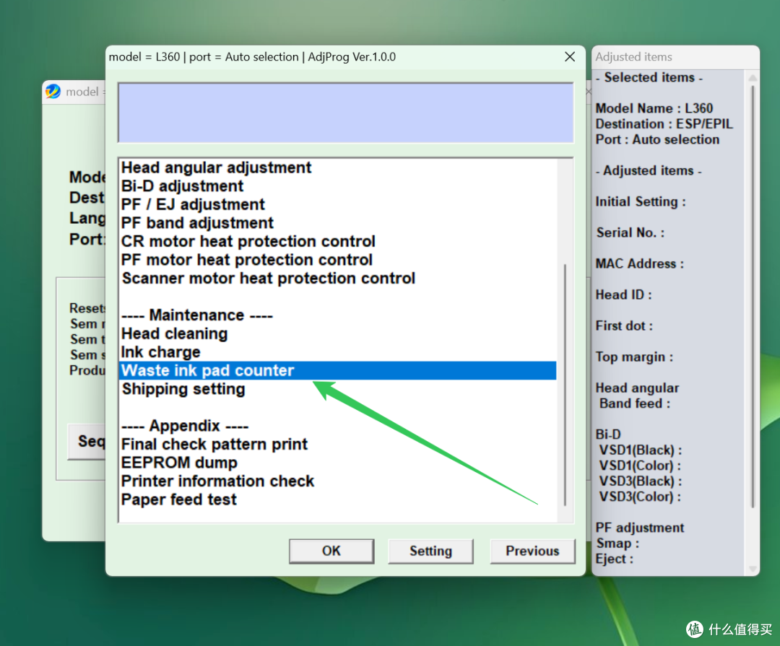The width and height of the screenshot is (780, 646).
Task: Click the MAC Address label
Action: 640,263
